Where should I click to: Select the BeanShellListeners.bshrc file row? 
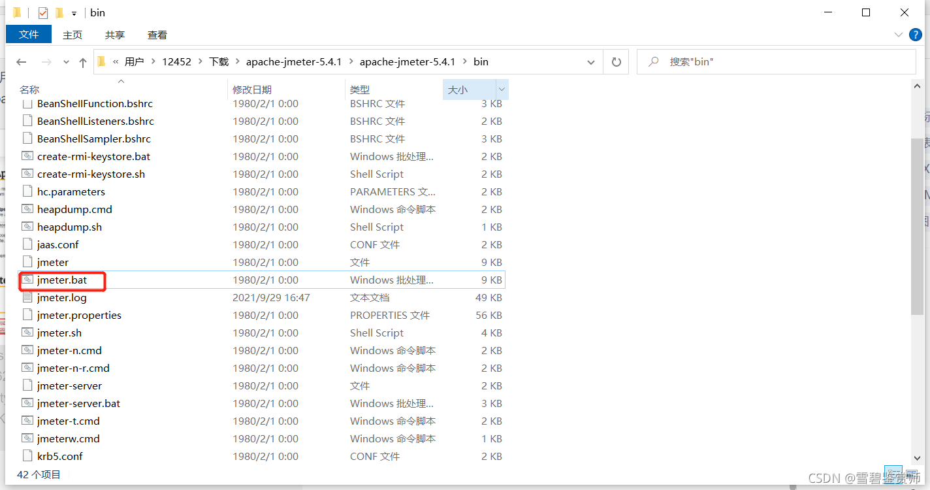[261, 121]
